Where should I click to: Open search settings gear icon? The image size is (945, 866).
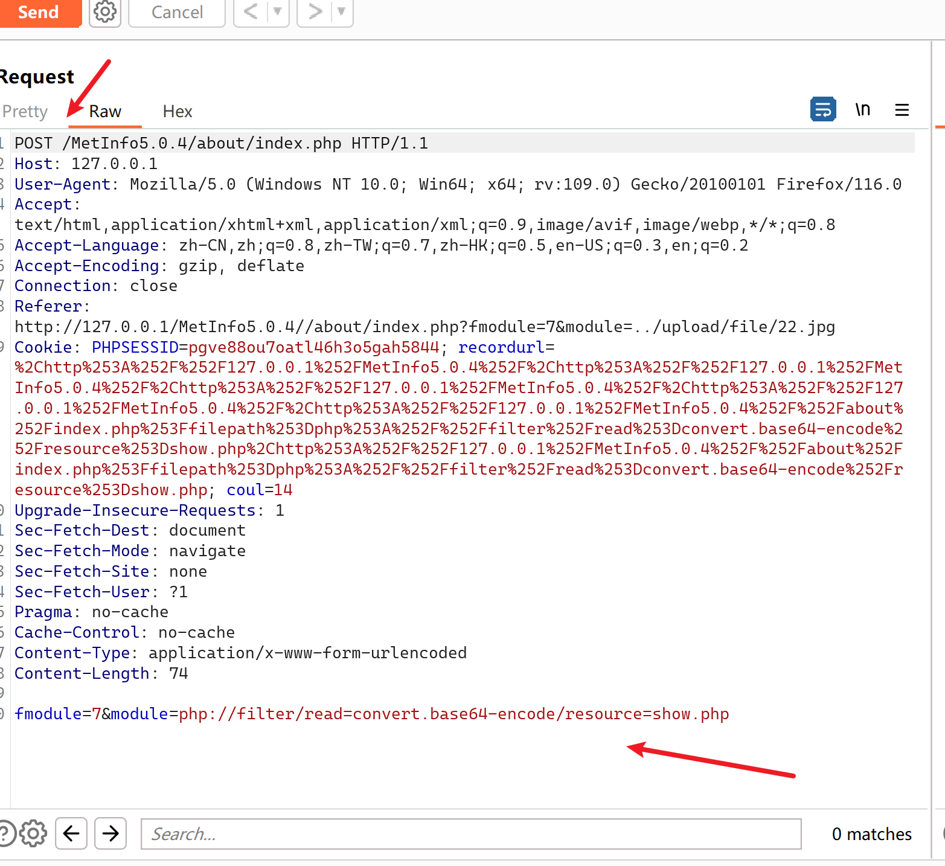[x=33, y=834]
